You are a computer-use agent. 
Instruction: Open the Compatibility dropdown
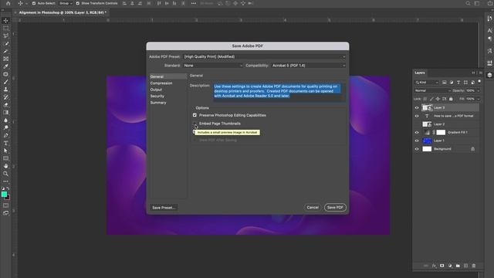click(309, 66)
